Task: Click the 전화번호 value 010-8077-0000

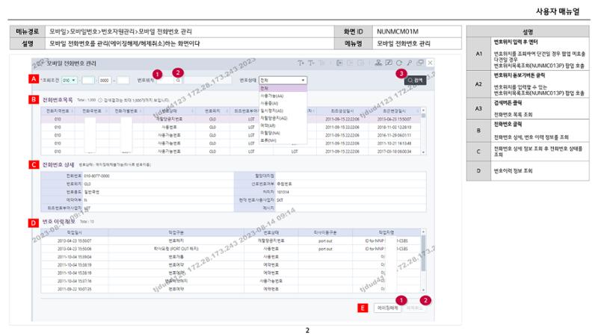Action: click(96, 176)
